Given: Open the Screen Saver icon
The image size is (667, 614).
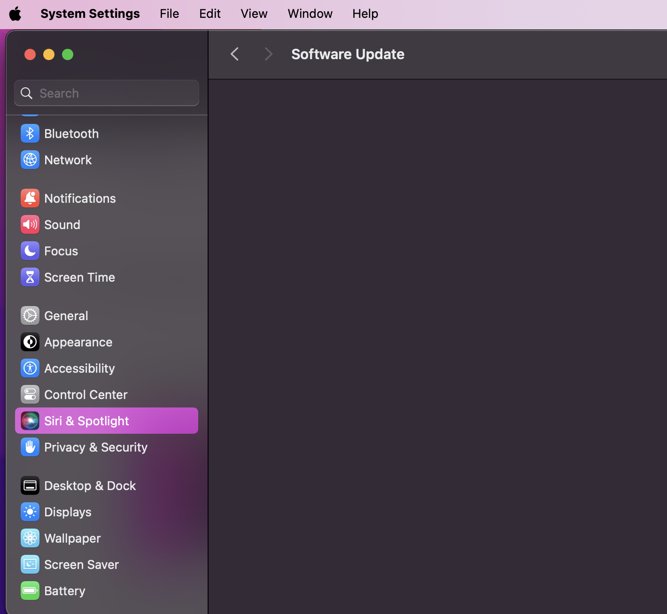Looking at the screenshot, I should 30,565.
